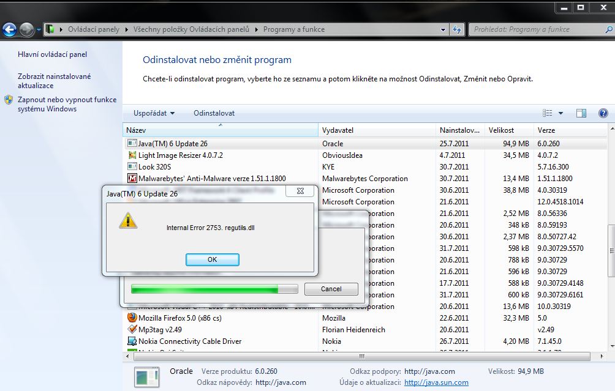615x391 pixels.
Task: Click the change view icon
Action: (547, 113)
